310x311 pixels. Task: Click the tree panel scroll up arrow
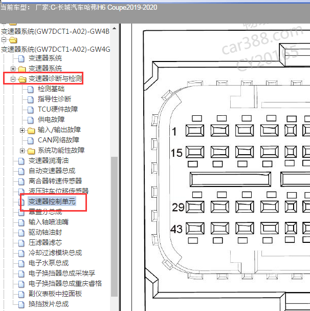[x=114, y=28]
